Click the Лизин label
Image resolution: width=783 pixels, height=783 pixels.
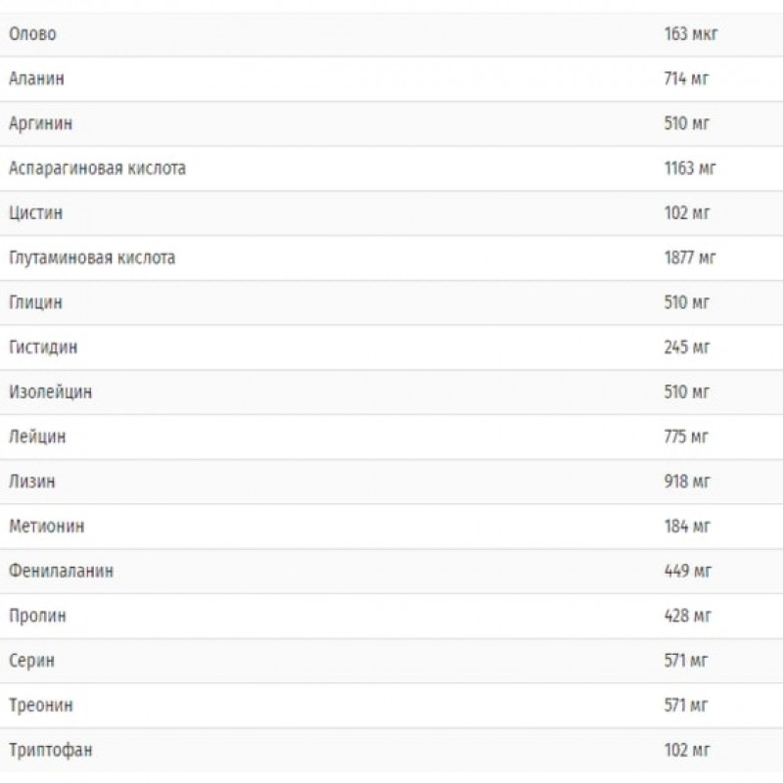32,482
